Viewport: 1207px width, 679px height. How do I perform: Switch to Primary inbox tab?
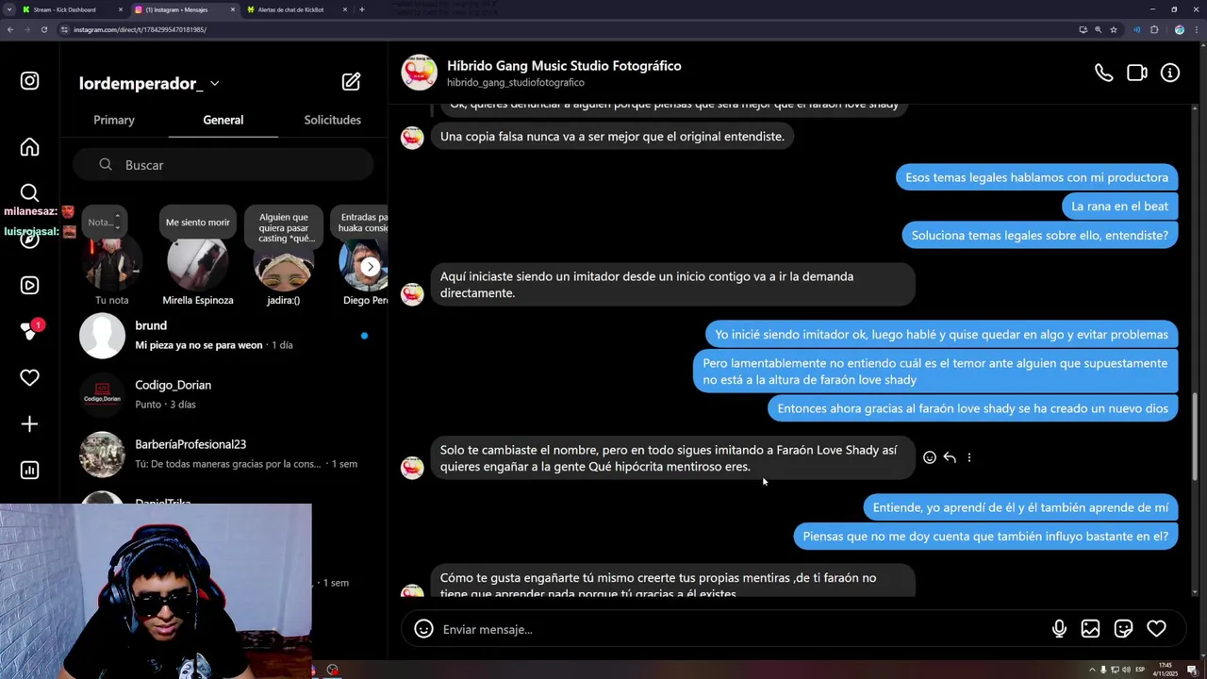click(114, 120)
